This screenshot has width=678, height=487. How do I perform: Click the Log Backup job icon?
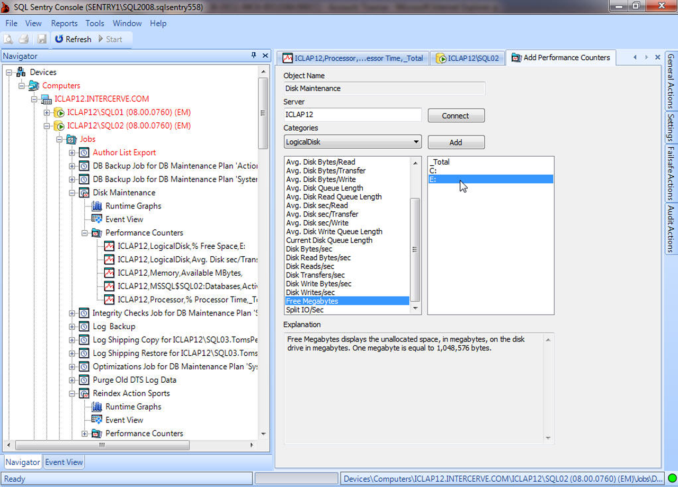tap(84, 327)
